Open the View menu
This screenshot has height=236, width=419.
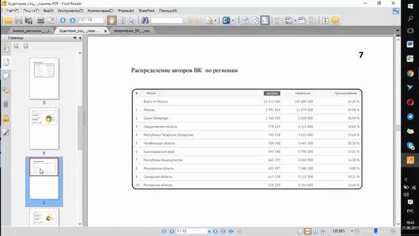coord(48,10)
